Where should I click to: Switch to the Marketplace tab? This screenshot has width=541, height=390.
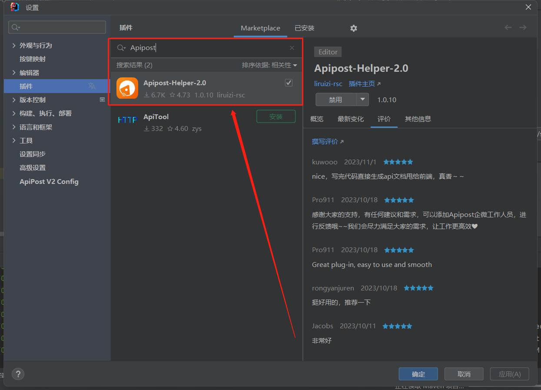click(260, 28)
